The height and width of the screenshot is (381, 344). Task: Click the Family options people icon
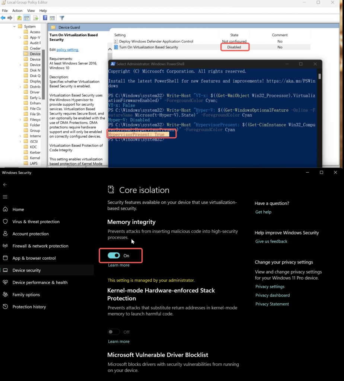coord(5,294)
